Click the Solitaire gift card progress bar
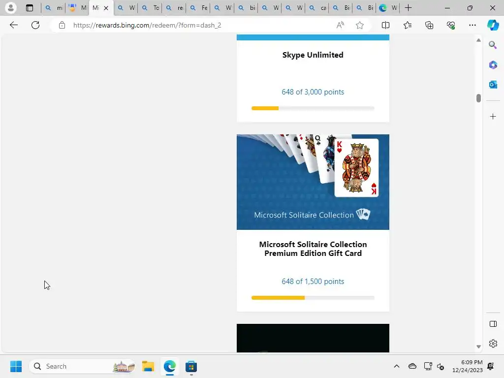Image resolution: width=504 pixels, height=378 pixels. [313, 298]
